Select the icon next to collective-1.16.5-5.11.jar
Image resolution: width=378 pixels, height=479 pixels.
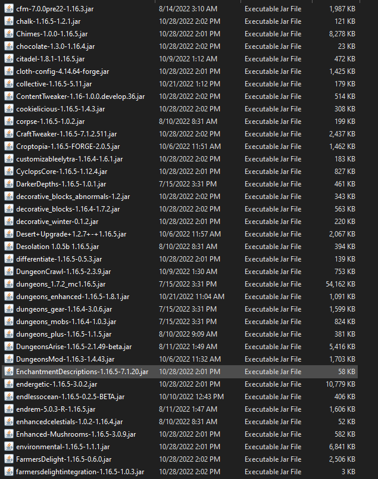pyautogui.click(x=9, y=84)
